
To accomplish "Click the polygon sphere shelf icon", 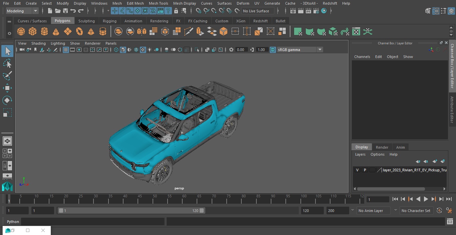I will pyautogui.click(x=21, y=32).
